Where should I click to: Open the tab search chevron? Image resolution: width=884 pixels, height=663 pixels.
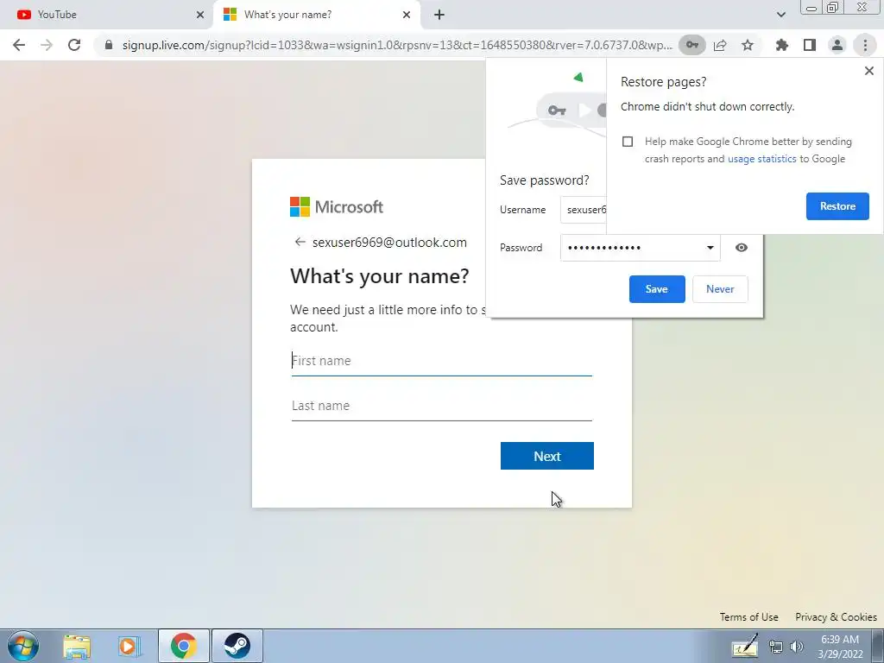[x=780, y=15]
